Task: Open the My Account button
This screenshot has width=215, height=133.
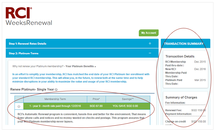Action: click(149, 33)
